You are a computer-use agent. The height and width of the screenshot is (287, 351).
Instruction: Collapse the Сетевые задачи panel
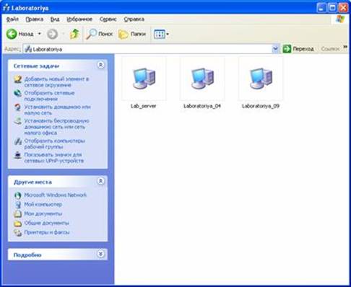100,65
